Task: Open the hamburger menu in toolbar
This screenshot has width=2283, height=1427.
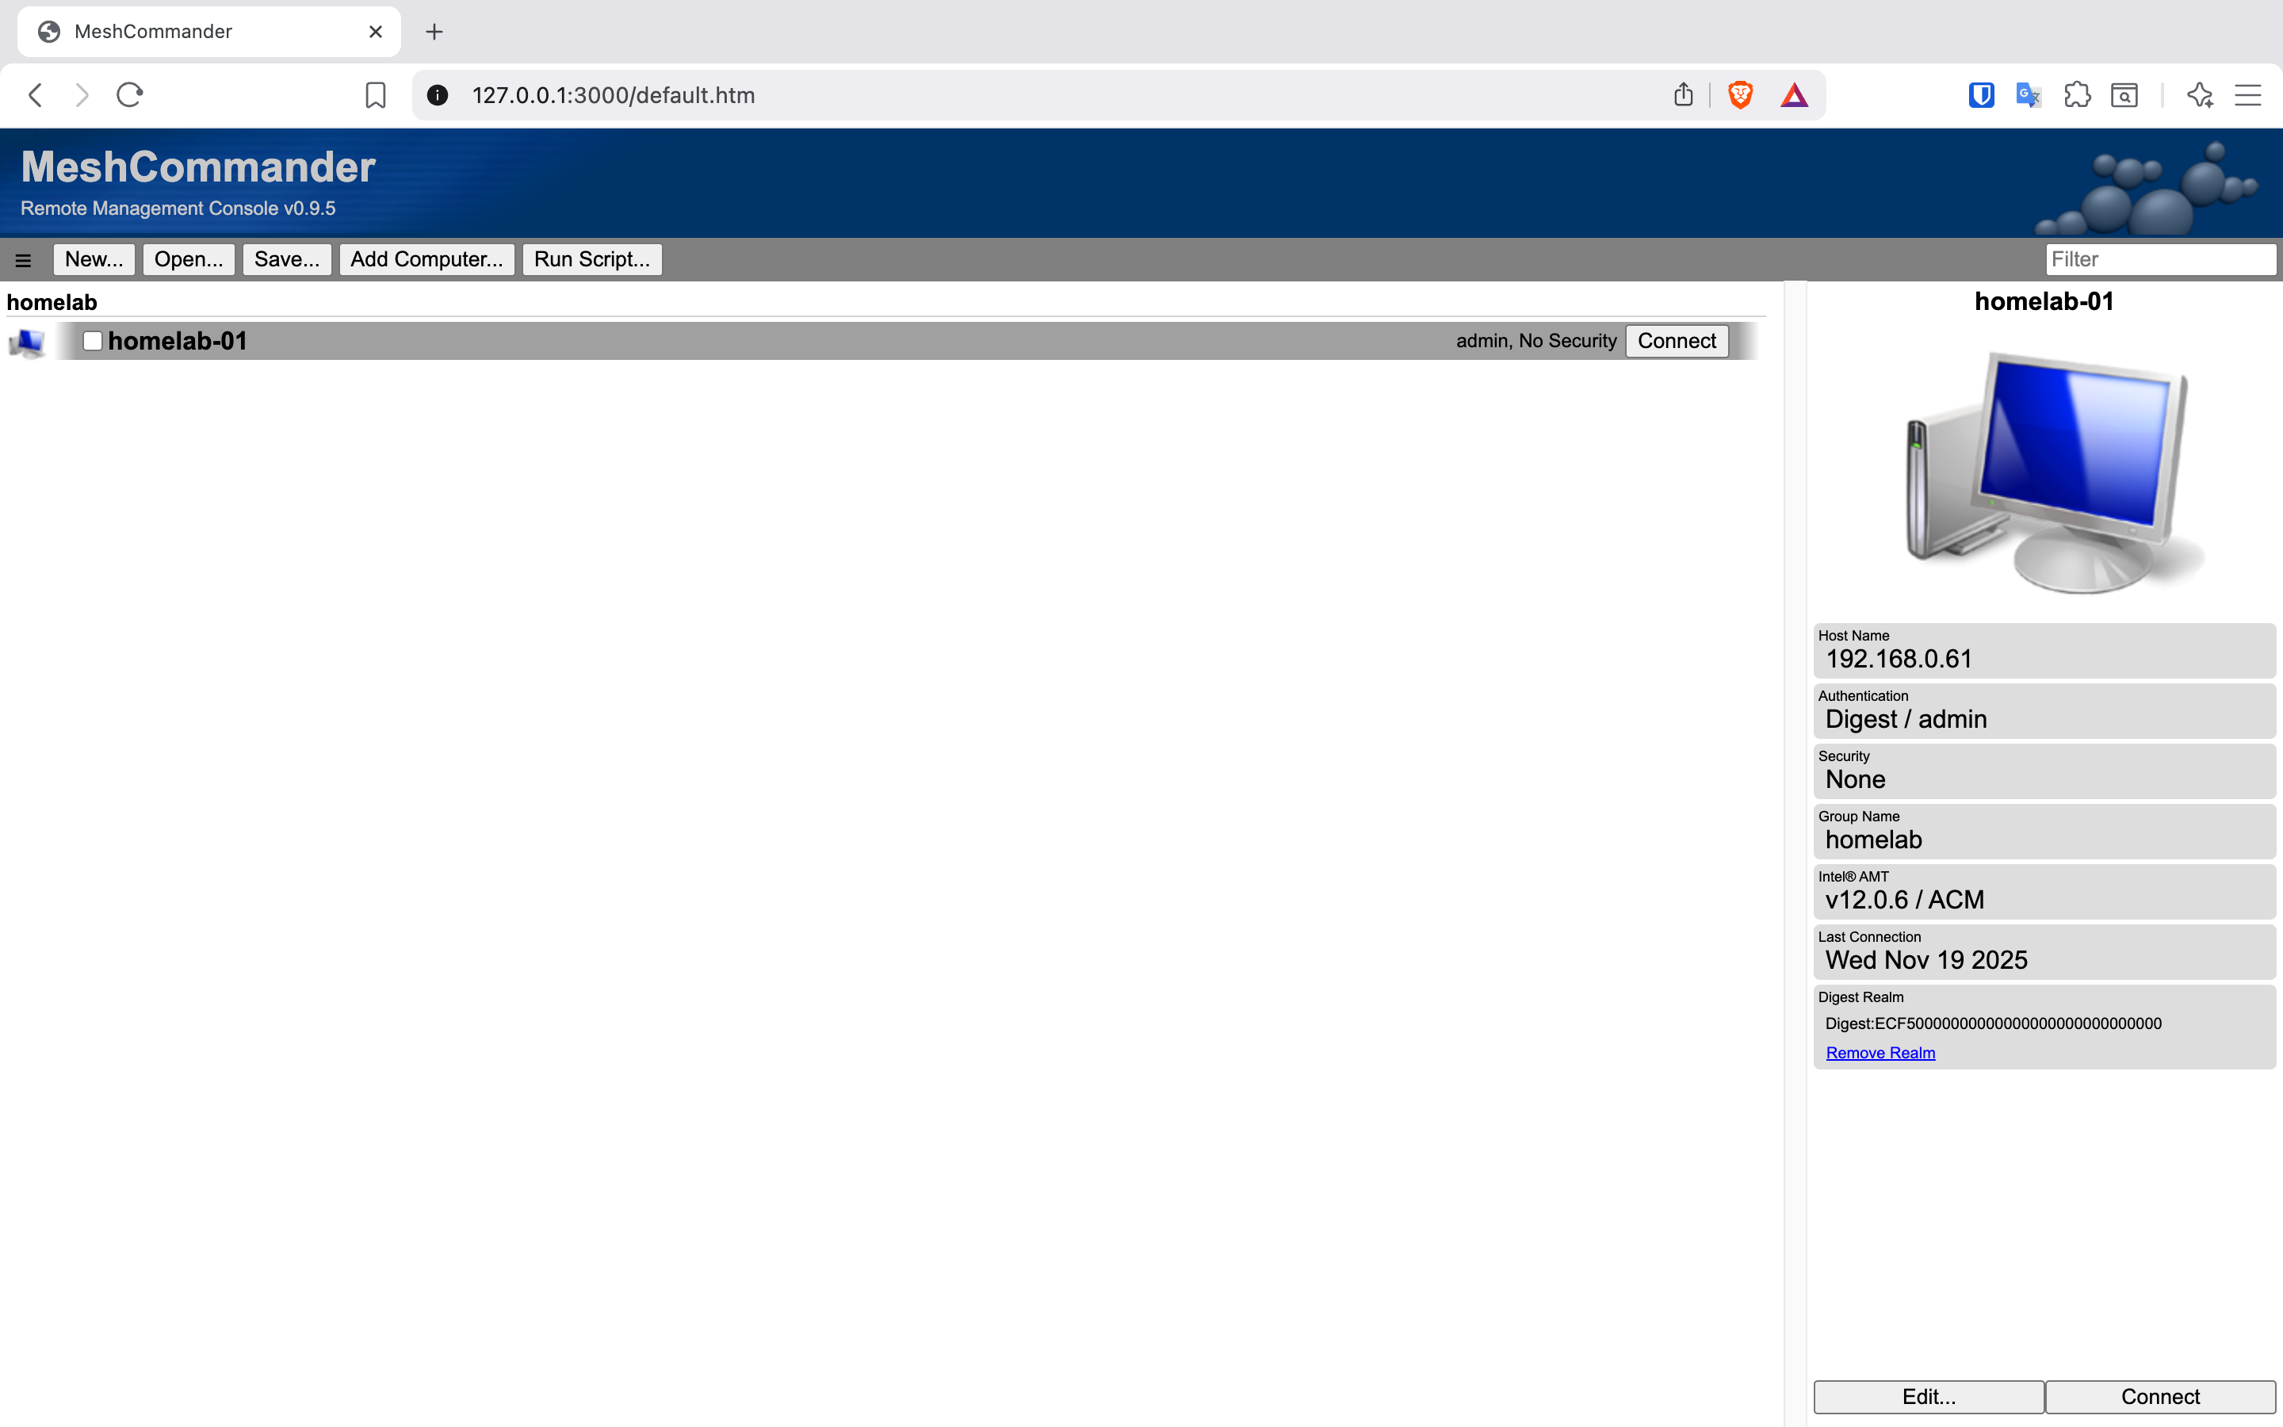Action: 24,261
